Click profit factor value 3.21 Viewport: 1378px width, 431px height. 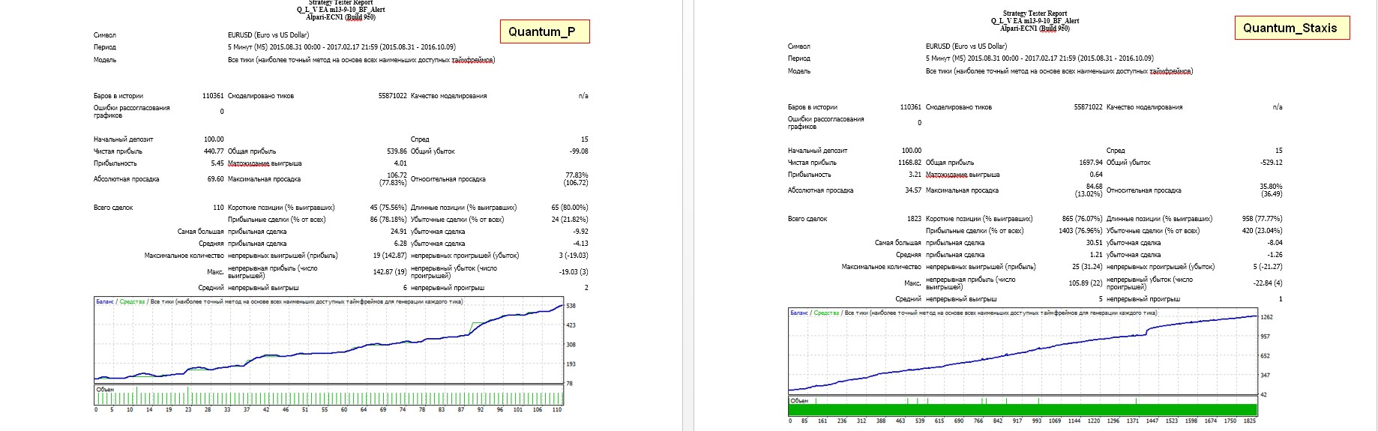(x=915, y=175)
